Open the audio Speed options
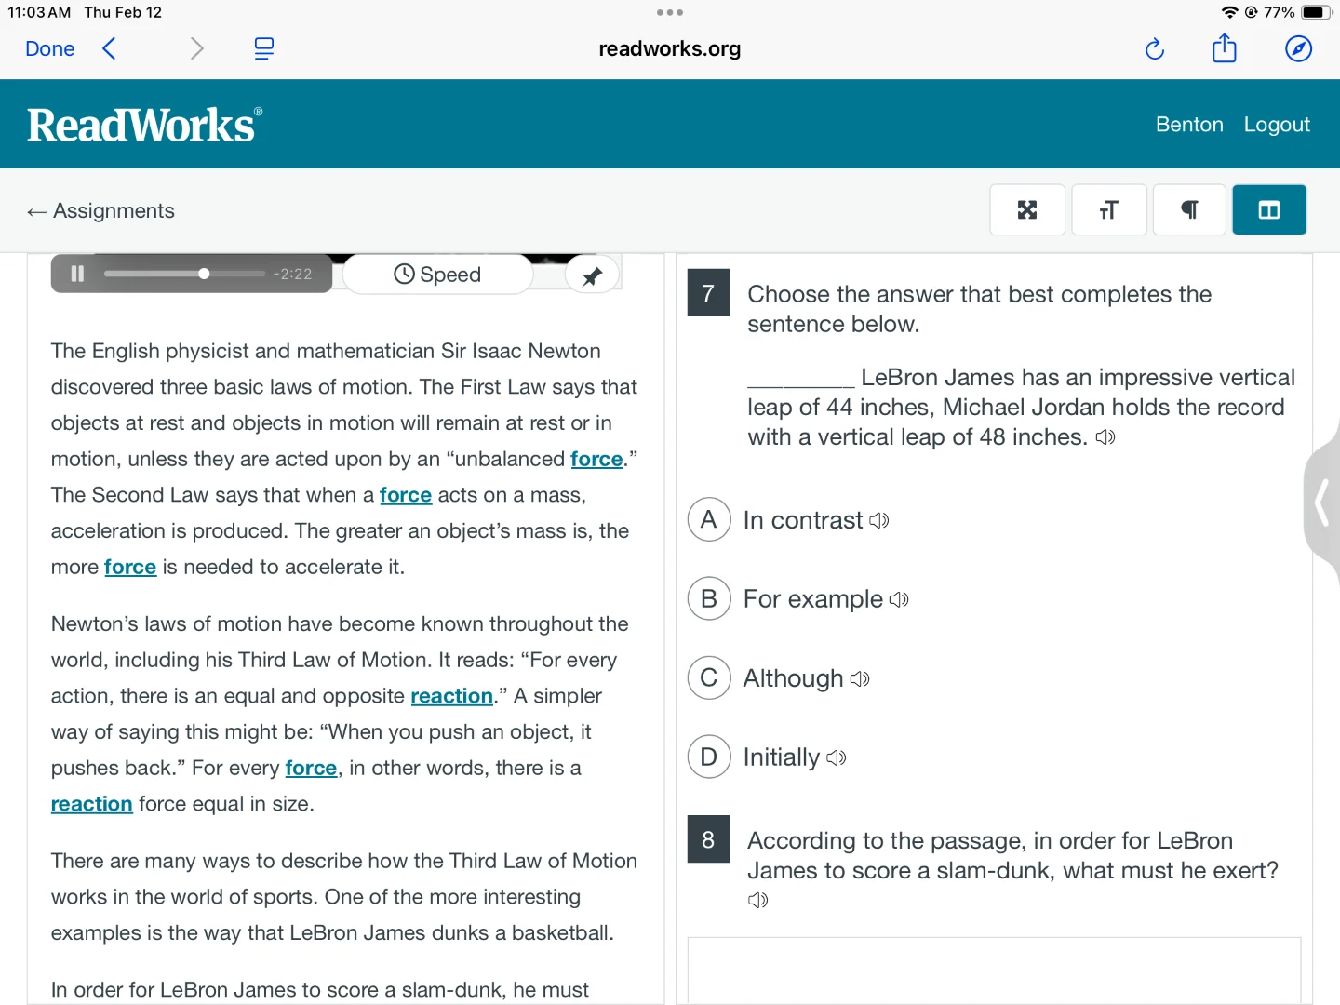 click(x=437, y=275)
